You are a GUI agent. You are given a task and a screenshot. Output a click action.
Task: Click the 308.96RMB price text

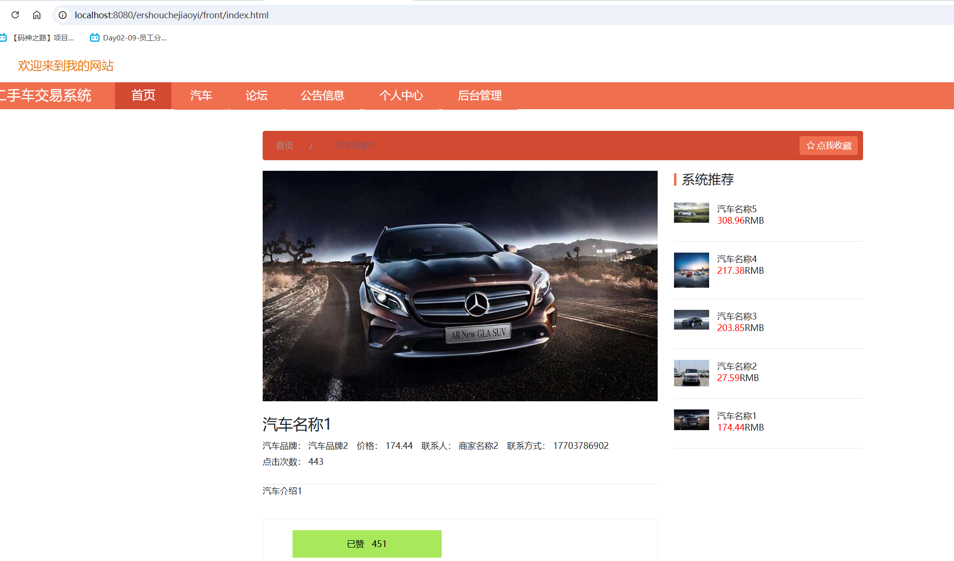[740, 220]
